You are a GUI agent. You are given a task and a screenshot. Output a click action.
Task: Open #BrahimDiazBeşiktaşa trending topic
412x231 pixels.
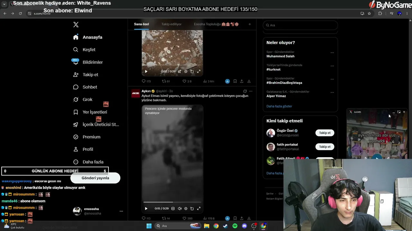pos(284,83)
